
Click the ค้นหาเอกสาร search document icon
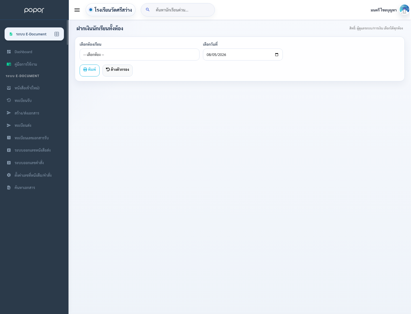click(9, 188)
